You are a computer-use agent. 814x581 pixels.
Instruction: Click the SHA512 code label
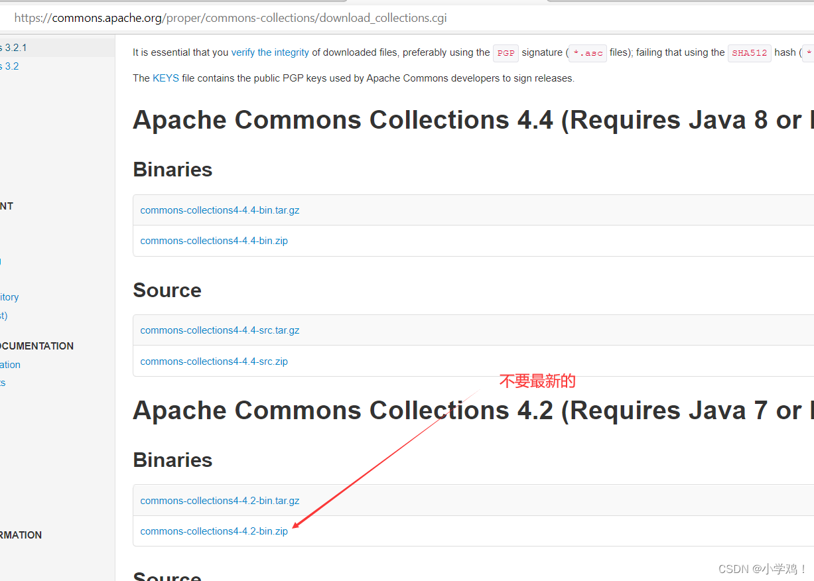pyautogui.click(x=750, y=53)
